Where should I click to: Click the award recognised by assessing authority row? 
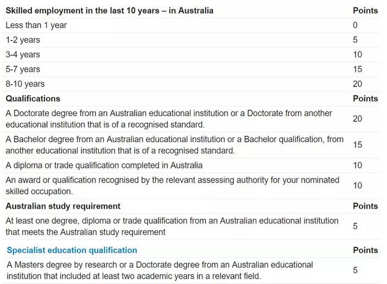pos(191,186)
